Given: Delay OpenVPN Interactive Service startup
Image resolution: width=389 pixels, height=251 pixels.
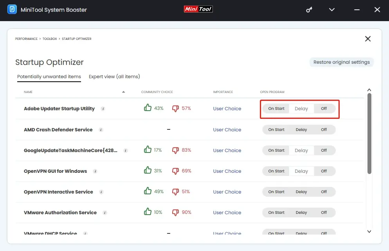Looking at the screenshot, I should (301, 192).
